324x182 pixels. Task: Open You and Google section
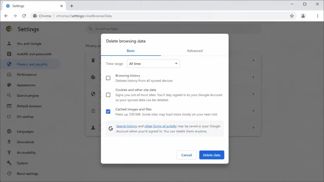click(29, 44)
